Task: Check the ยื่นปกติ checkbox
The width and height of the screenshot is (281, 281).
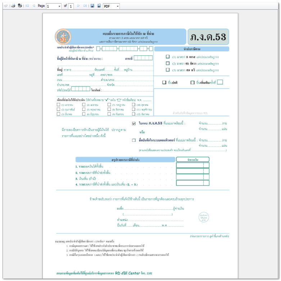Action: 164,82
